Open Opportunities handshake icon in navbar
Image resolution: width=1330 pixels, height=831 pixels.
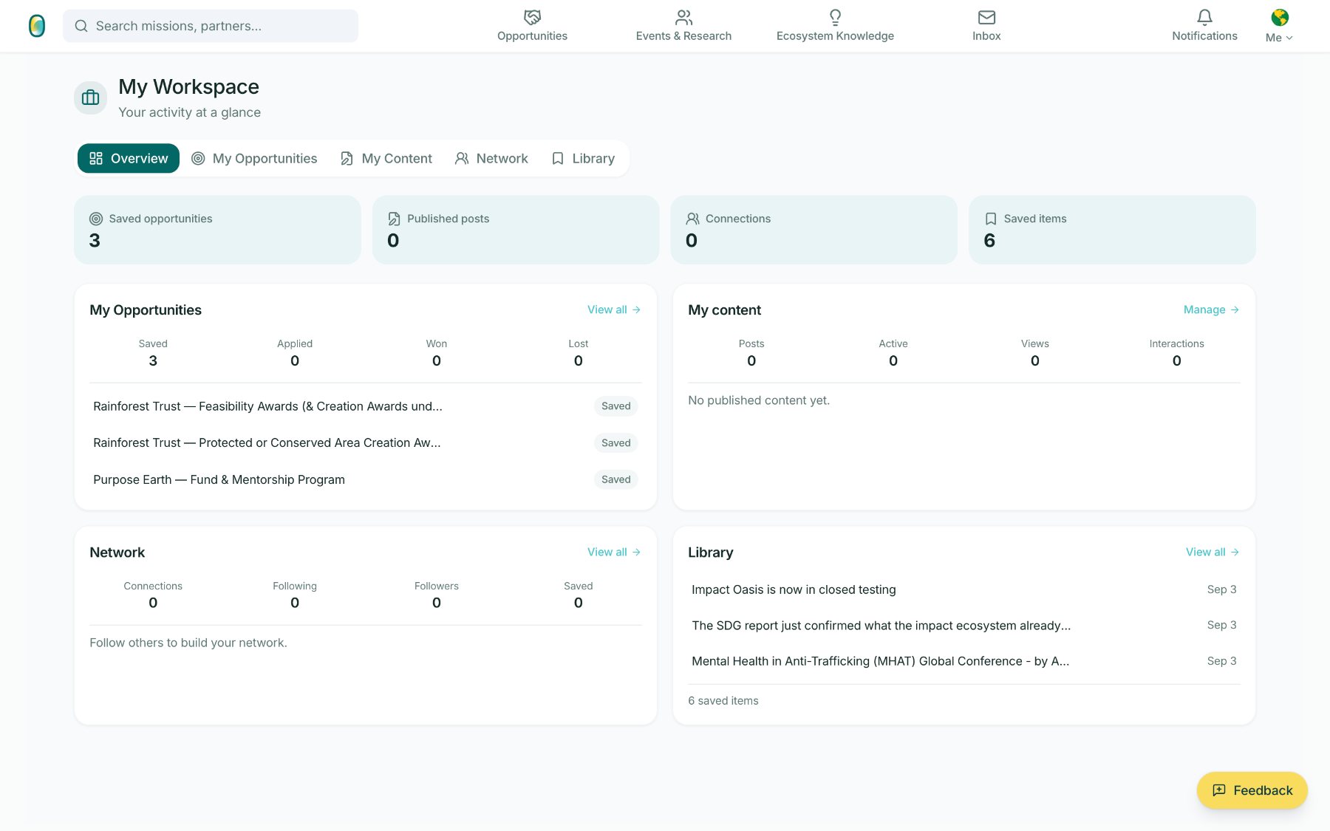pos(532,17)
